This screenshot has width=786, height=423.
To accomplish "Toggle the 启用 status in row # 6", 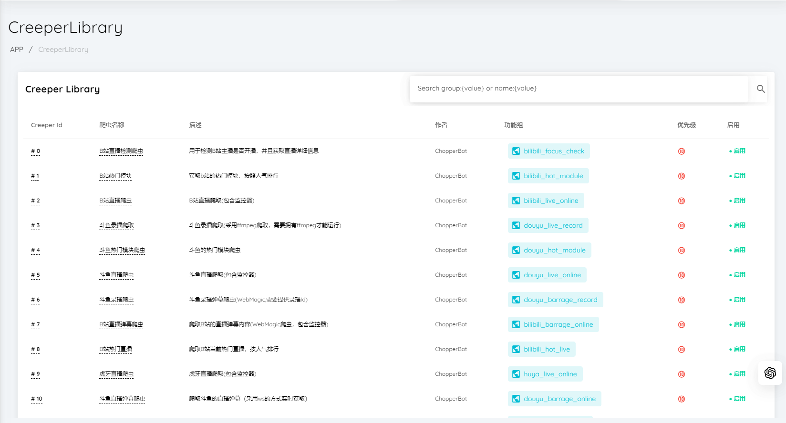I will click(x=737, y=300).
